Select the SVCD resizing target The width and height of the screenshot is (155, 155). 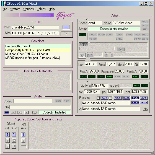point(126,98)
